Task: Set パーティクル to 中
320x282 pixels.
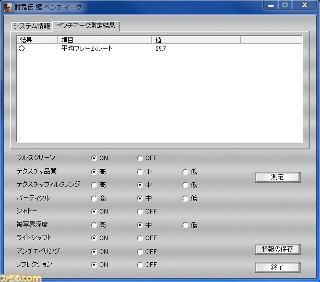Action: (140, 198)
